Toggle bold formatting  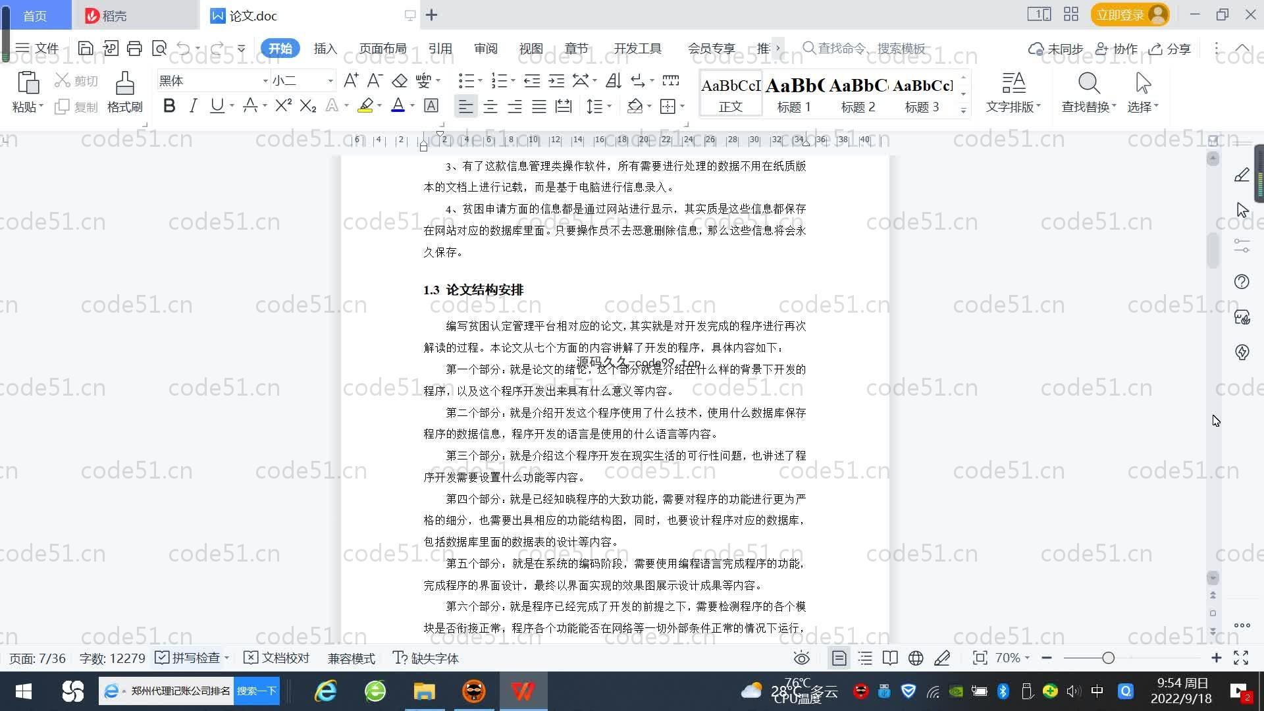(169, 105)
